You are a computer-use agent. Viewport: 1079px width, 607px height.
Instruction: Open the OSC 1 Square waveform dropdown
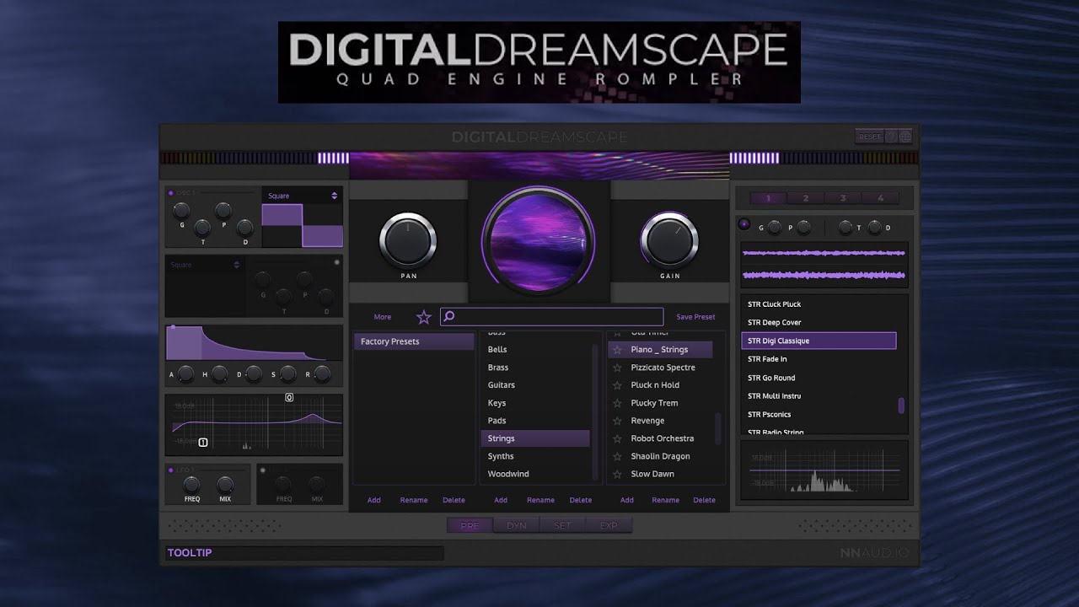coord(302,196)
